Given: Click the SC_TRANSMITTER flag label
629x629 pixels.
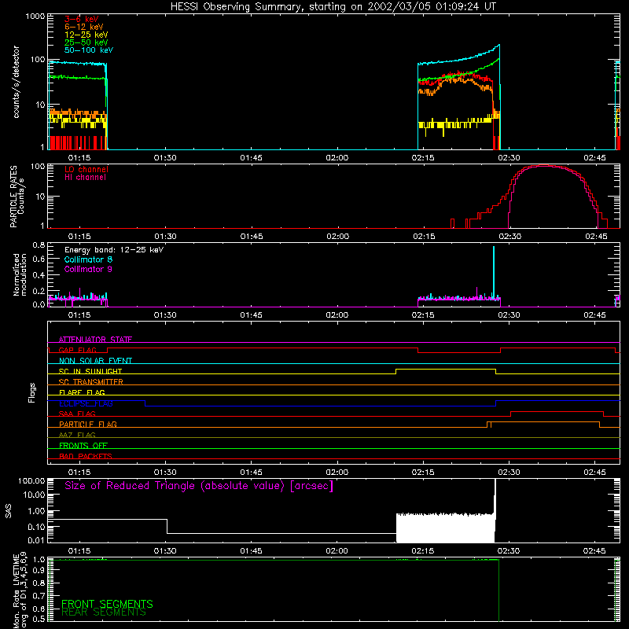Looking at the screenshot, I should click(x=90, y=382).
